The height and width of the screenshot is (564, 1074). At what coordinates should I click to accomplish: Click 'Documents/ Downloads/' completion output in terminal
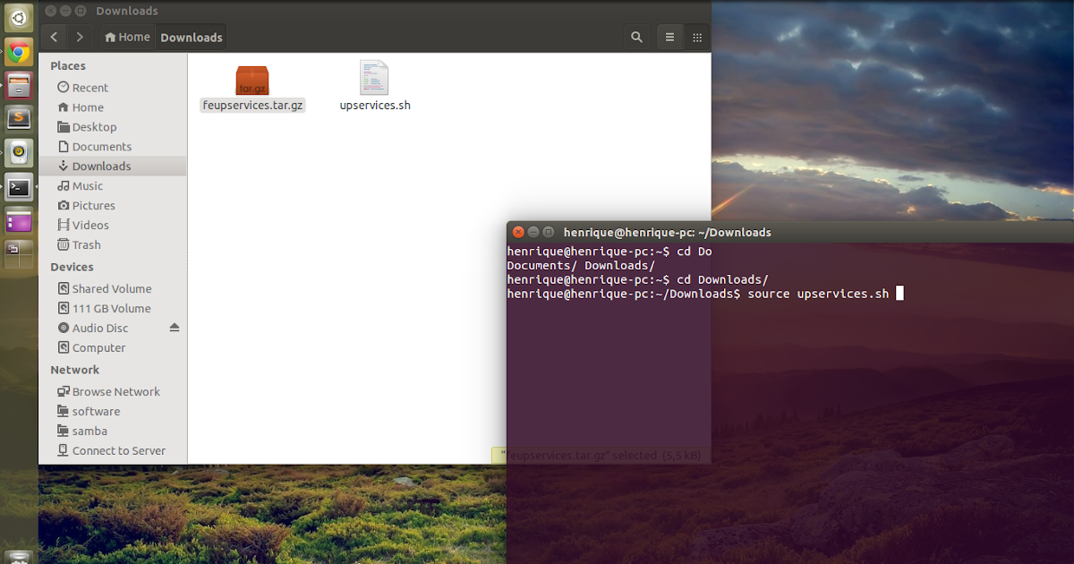tap(581, 266)
